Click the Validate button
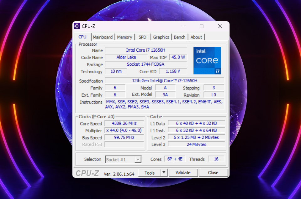This screenshot has height=199, width=301. (x=183, y=173)
